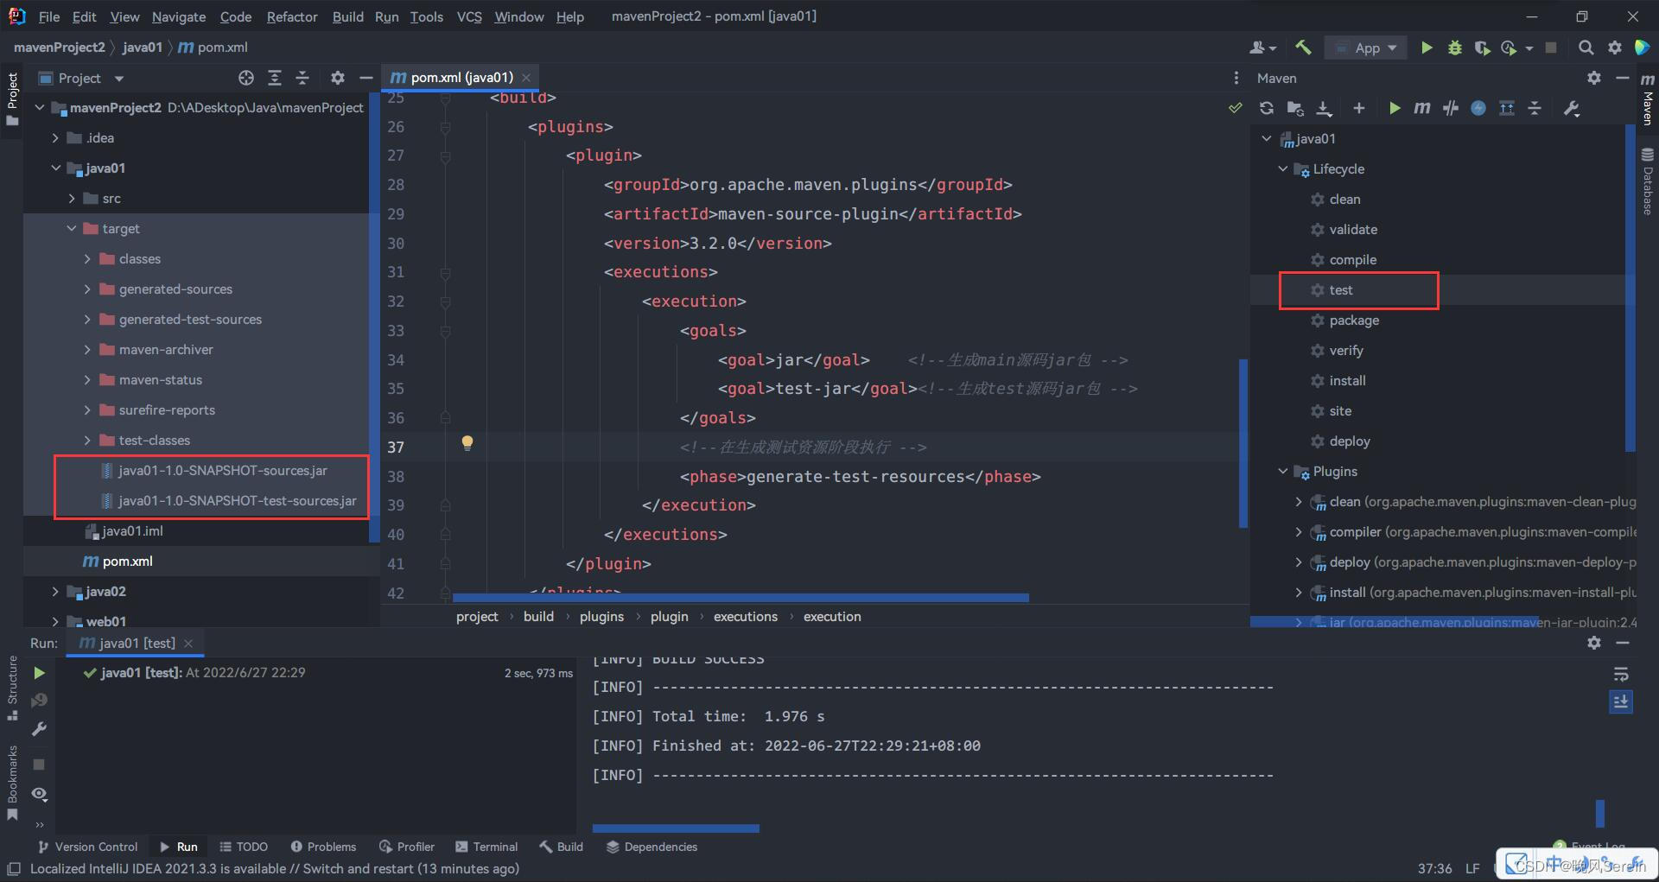1659x882 pixels.
Task: Open the Navigate menu
Action: [179, 16]
